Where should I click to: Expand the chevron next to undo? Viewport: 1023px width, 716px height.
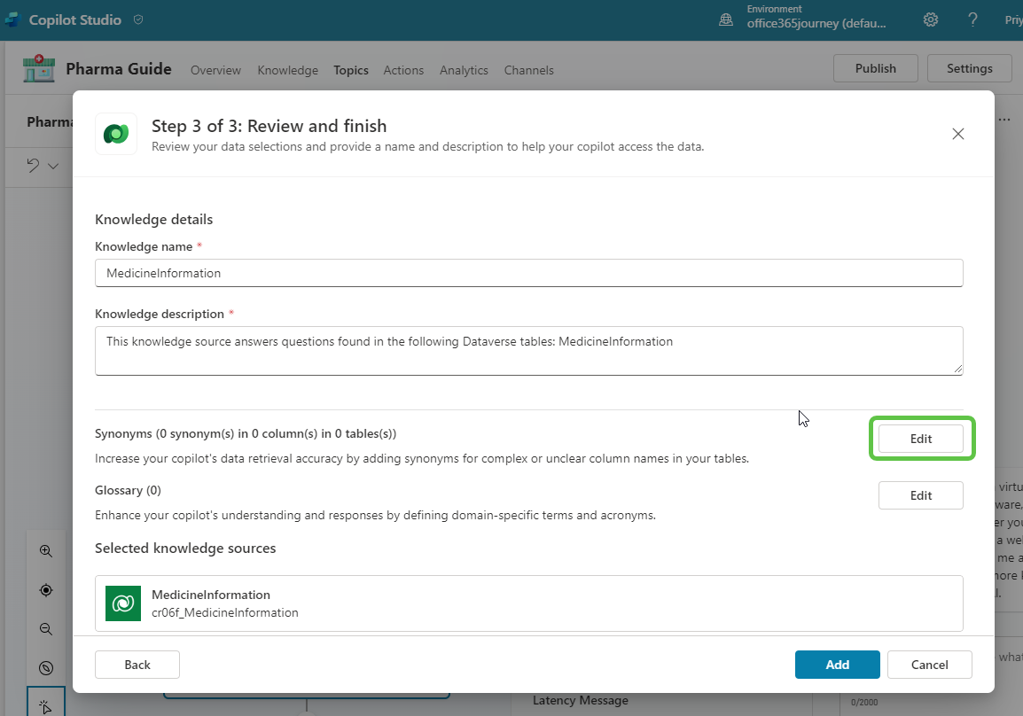pos(53,166)
